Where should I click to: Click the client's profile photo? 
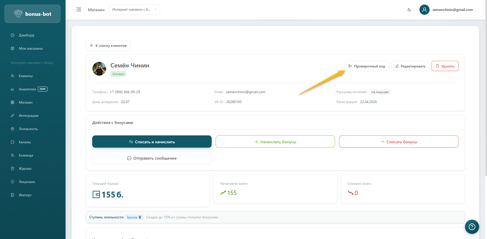click(x=99, y=69)
